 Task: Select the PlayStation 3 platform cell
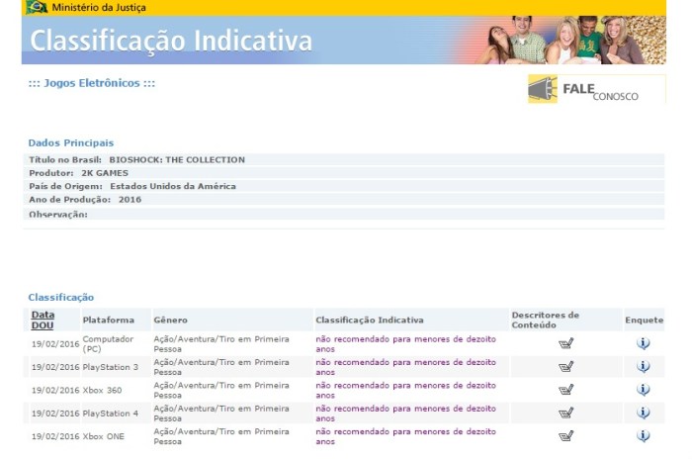(x=111, y=367)
